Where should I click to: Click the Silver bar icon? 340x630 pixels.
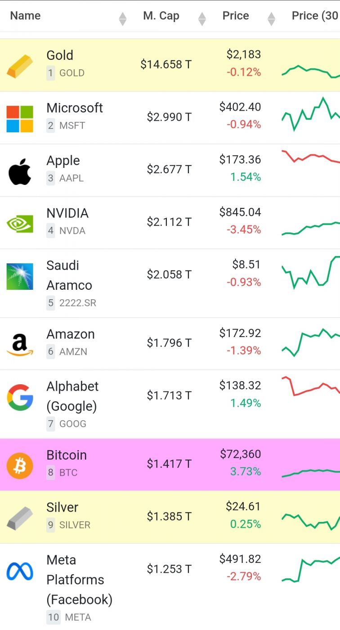click(x=20, y=517)
